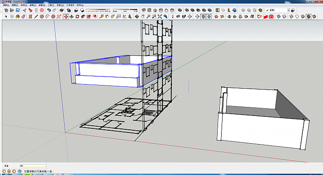Image resolution: width=323 pixels, height=175 pixels.
Task: Choose the red Freehand squiggle tool
Action: point(59,17)
